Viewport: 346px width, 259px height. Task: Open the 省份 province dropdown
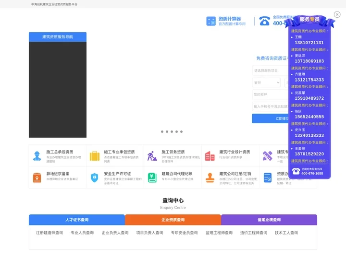coord(266,82)
